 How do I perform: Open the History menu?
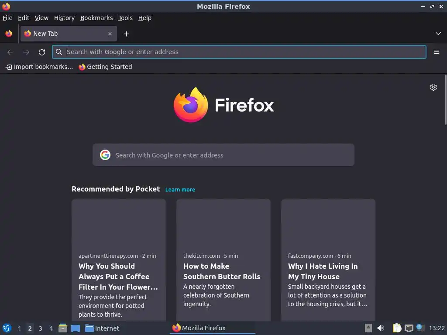(x=65, y=18)
